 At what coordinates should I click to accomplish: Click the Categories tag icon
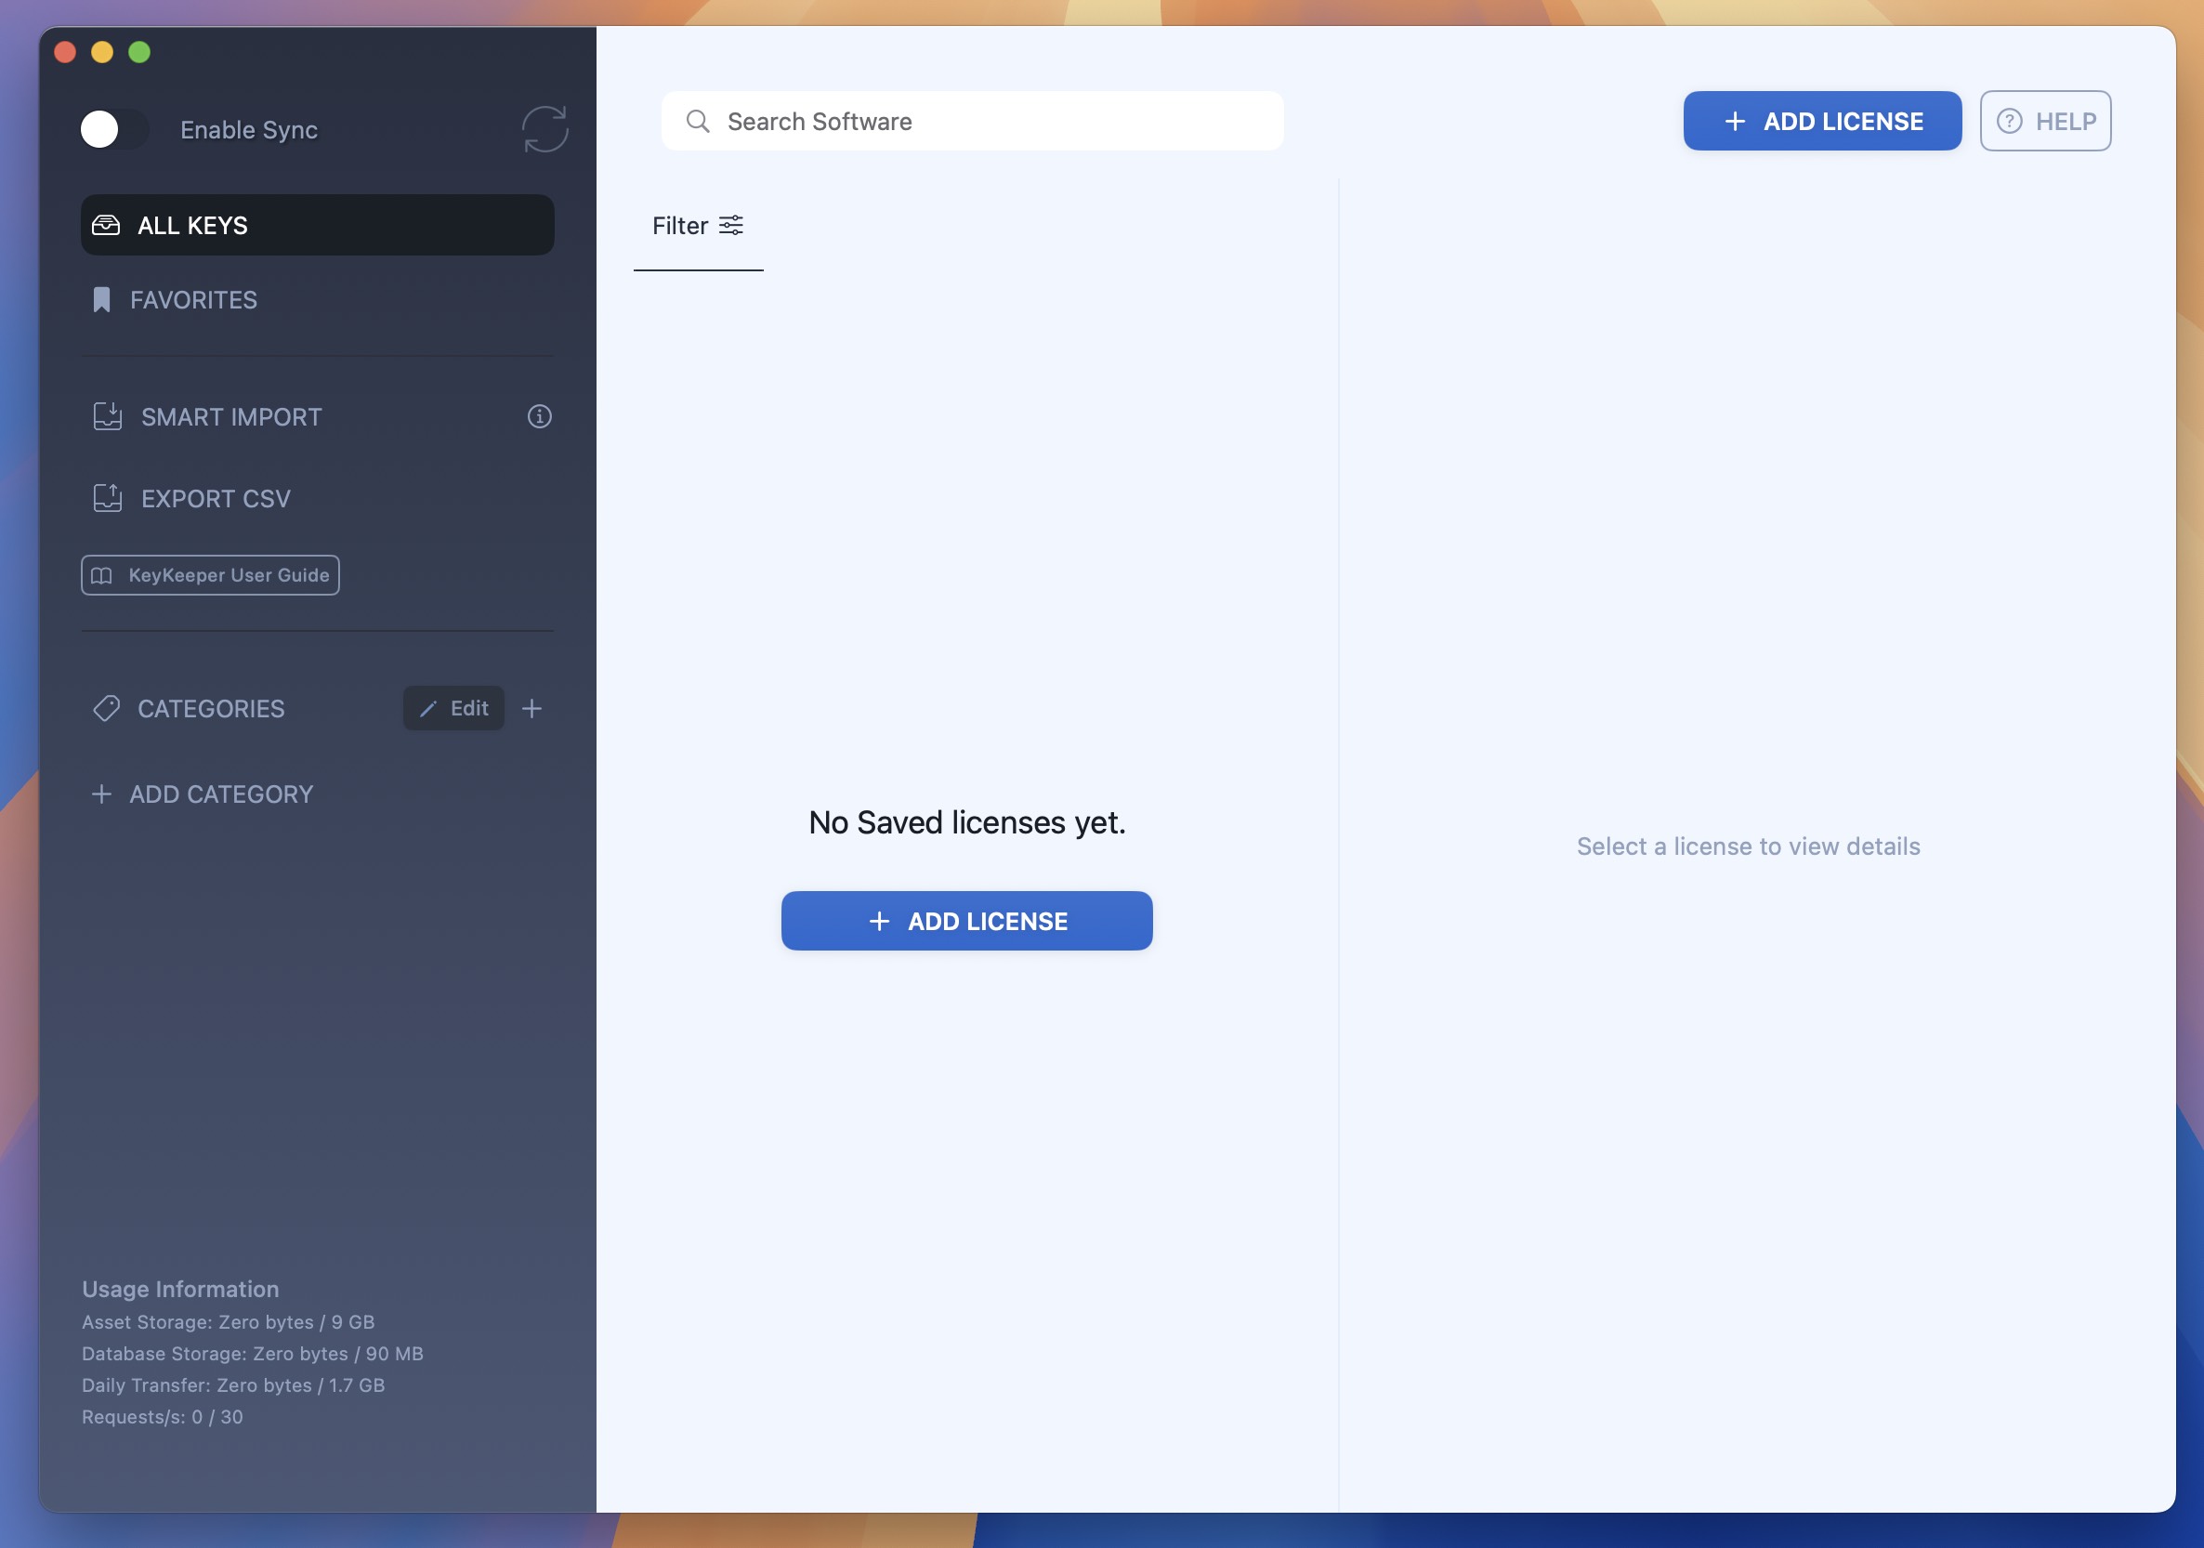pyautogui.click(x=106, y=708)
